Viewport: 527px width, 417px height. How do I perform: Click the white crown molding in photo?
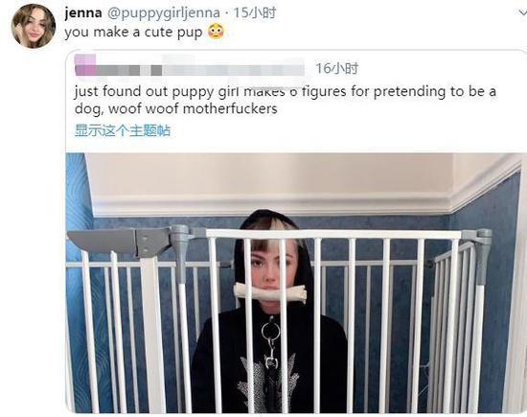click(269, 205)
